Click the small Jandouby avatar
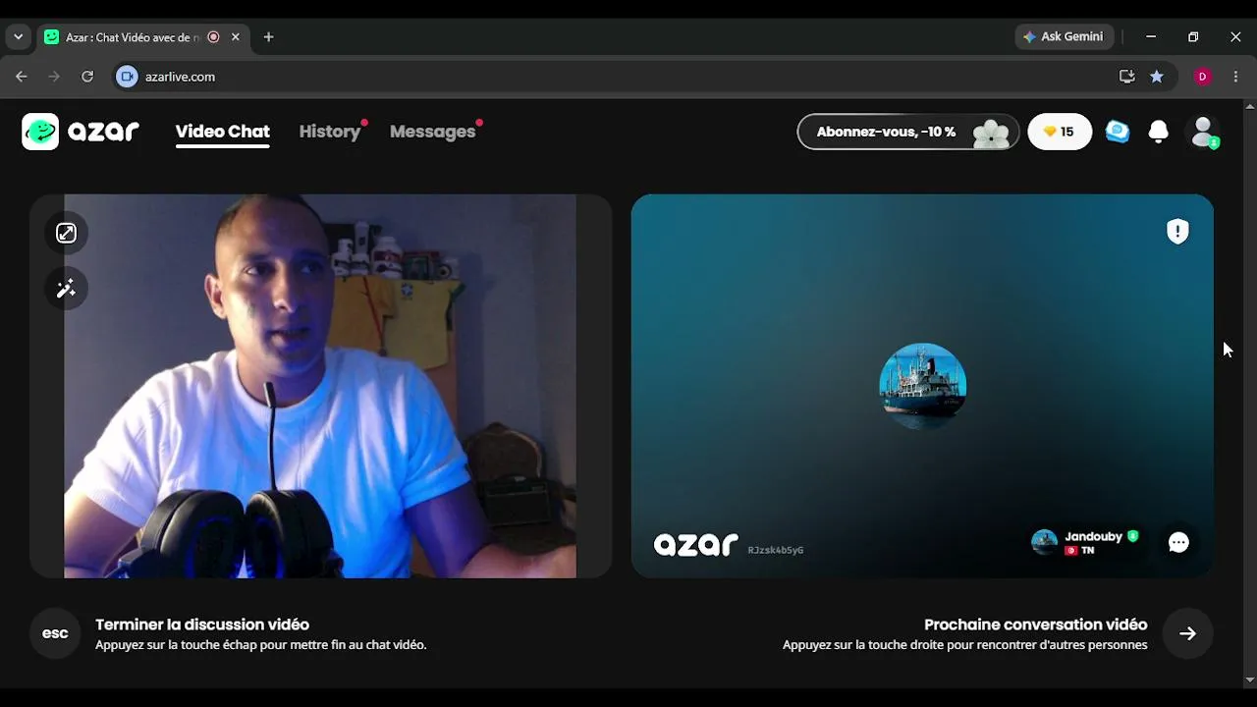 [x=1044, y=542]
